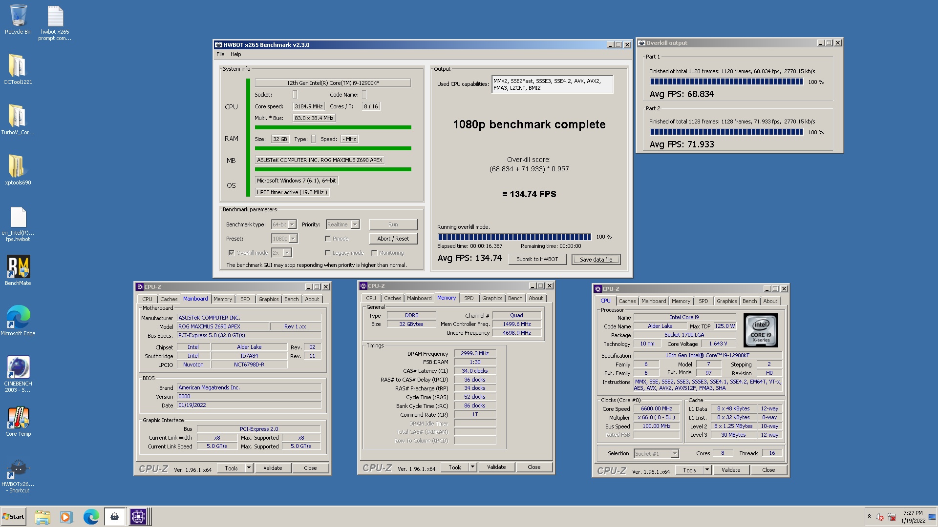Open the OCTool1221 folder icon
The width and height of the screenshot is (938, 527).
[x=18, y=69]
